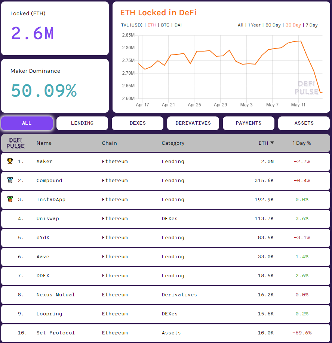
Task: Click the chart line peak near May 11
Action: (301, 41)
